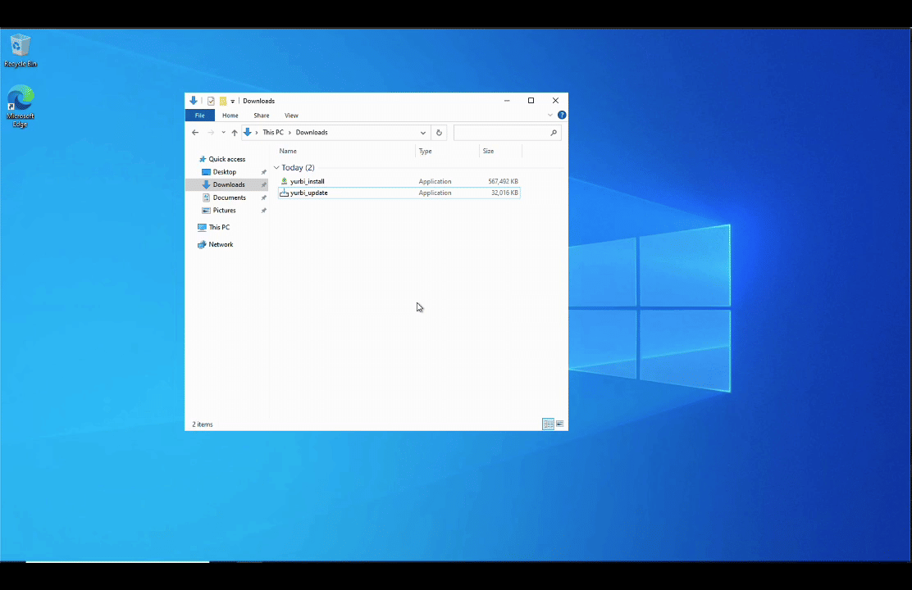Viewport: 912px width, 590px height.
Task: Collapse the Today group chevron
Action: point(276,168)
